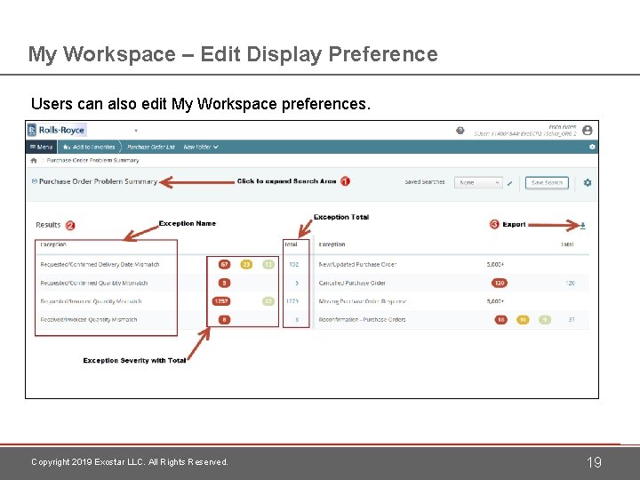Click yellow 10 badge in Reconfirmation row
The image size is (640, 480).
click(523, 320)
